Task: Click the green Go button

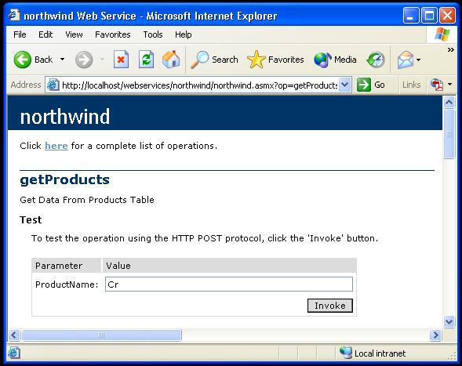Action: (x=371, y=85)
